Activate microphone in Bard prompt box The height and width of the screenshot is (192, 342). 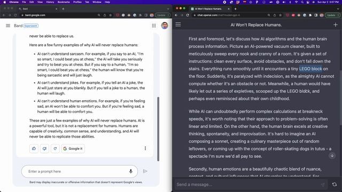(x=130, y=171)
